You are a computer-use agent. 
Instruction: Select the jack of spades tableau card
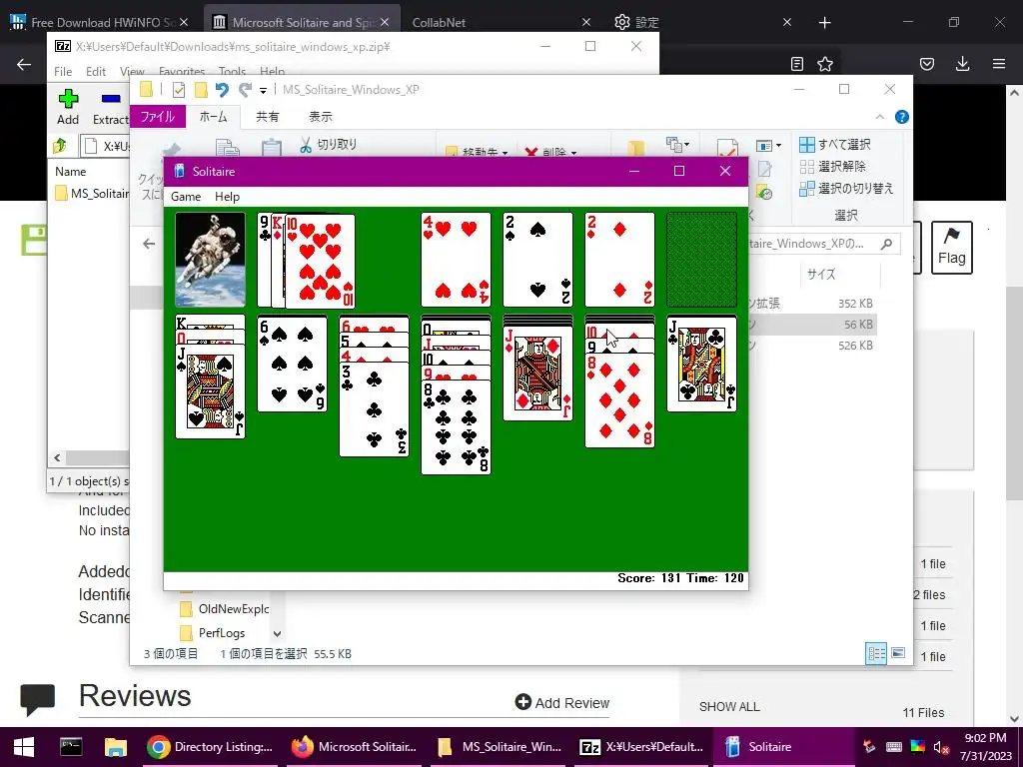[210, 391]
